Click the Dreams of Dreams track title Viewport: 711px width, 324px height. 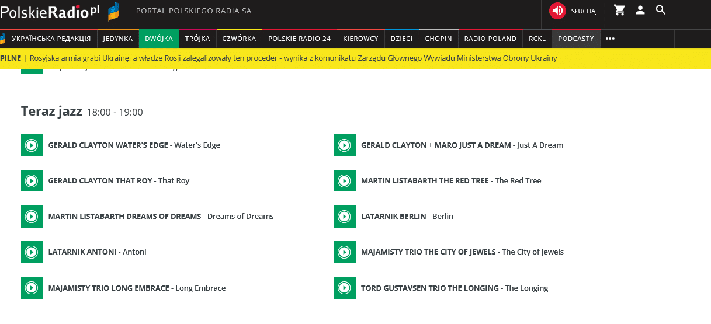[161, 216]
